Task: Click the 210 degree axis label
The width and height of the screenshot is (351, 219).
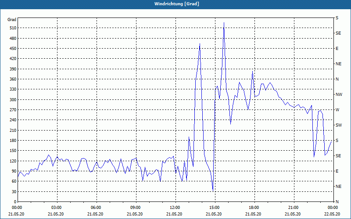Action: tap(14, 130)
